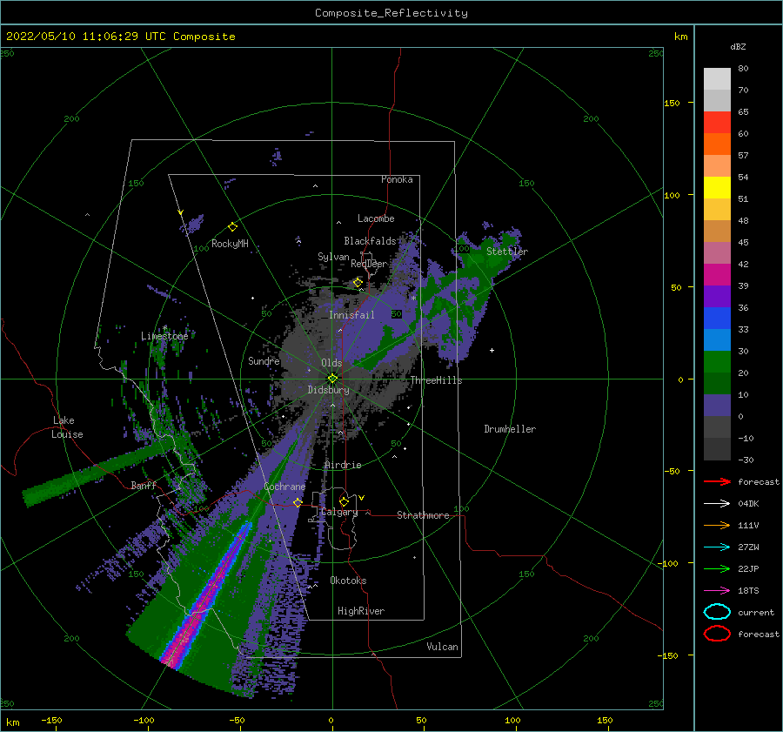
Task: Select the Sylvan label
Action: (x=333, y=258)
